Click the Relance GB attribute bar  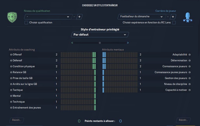[x=78, y=72]
